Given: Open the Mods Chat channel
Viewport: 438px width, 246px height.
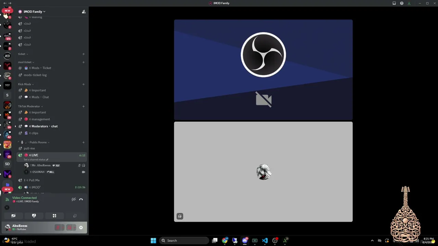Looking at the screenshot, I should pyautogui.click(x=52, y=97).
